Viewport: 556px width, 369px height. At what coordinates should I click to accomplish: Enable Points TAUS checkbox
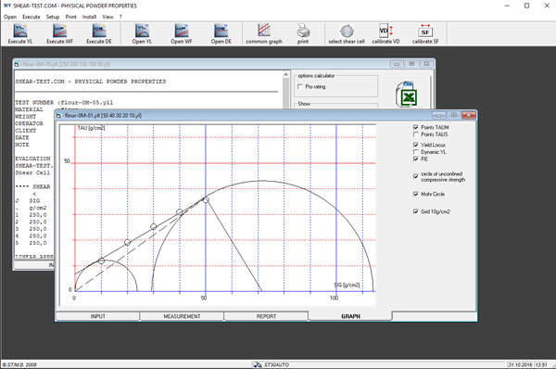pyautogui.click(x=415, y=134)
